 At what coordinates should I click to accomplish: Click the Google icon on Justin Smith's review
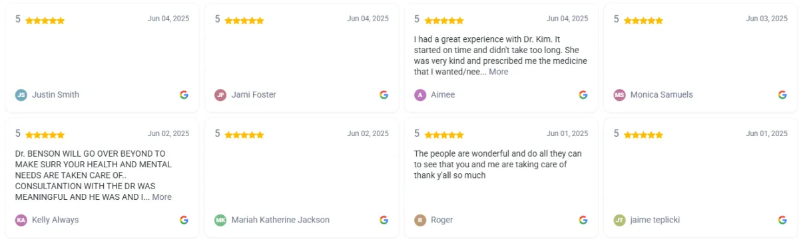184,95
